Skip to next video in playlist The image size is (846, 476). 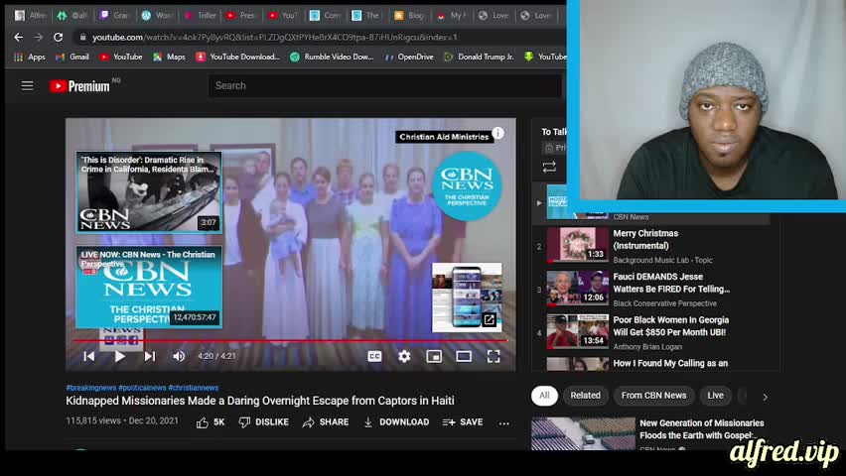[150, 356]
